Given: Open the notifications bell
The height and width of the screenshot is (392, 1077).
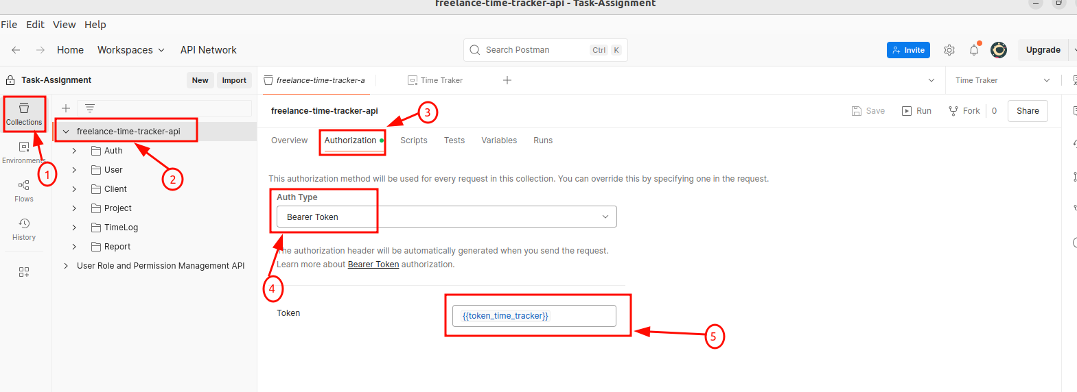Looking at the screenshot, I should coord(974,50).
